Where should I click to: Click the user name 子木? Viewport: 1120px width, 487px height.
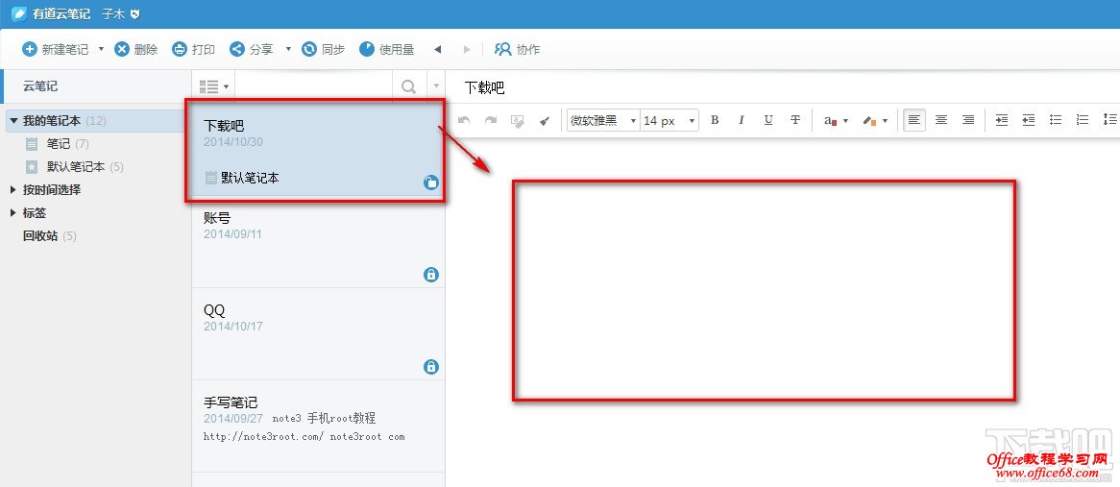pos(112,14)
